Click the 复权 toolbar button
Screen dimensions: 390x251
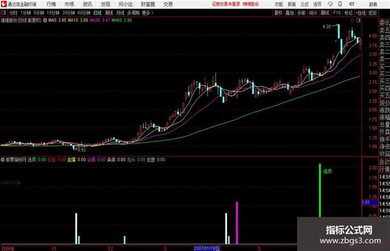point(278,13)
